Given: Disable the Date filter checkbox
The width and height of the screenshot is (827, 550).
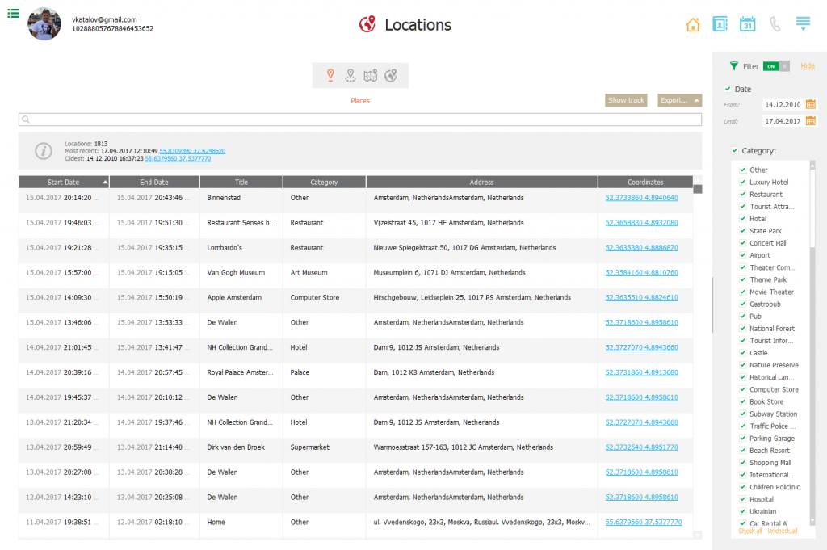Looking at the screenshot, I should pos(728,87).
